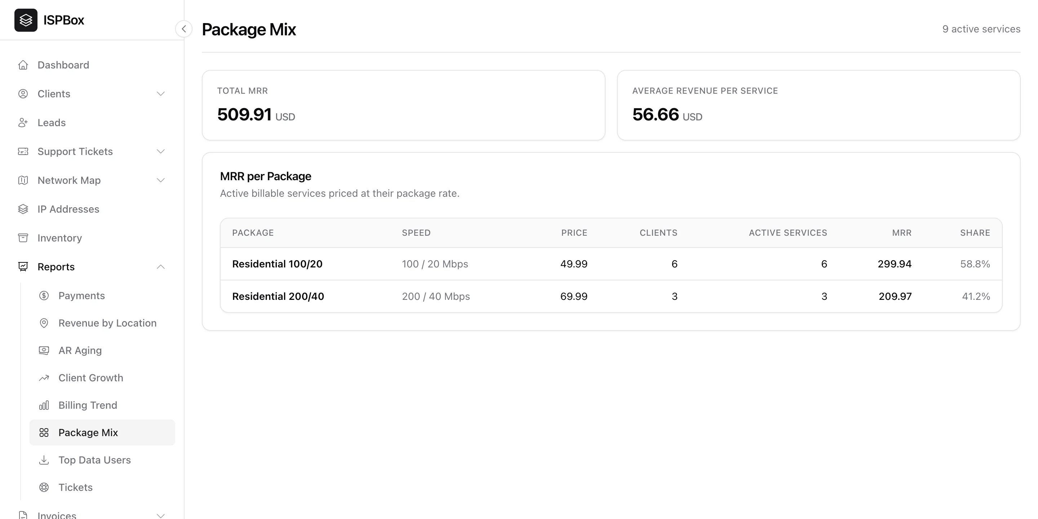The height and width of the screenshot is (519, 1038).
Task: Select the Residential 200/40 package row
Action: click(x=611, y=296)
